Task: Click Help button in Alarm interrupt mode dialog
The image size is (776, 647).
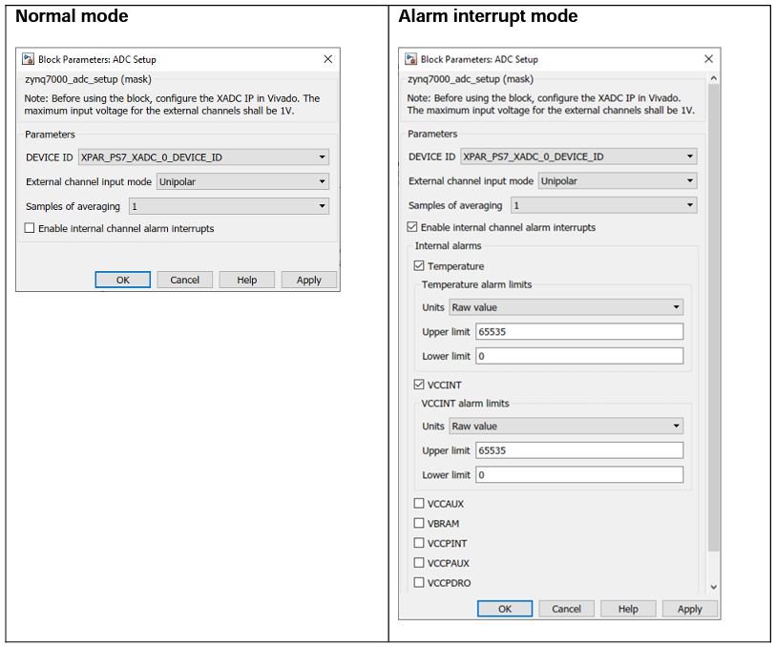Action: [x=627, y=609]
